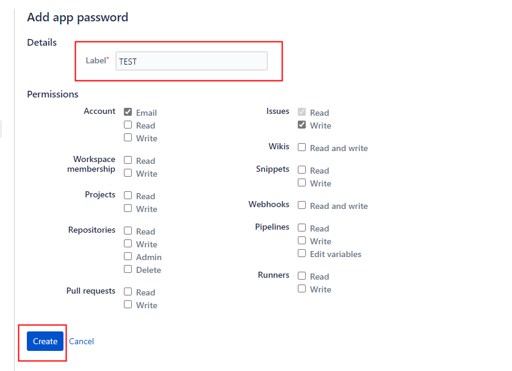The width and height of the screenshot is (512, 371).
Task: Enable Read and write for Wikis
Action: click(x=301, y=147)
